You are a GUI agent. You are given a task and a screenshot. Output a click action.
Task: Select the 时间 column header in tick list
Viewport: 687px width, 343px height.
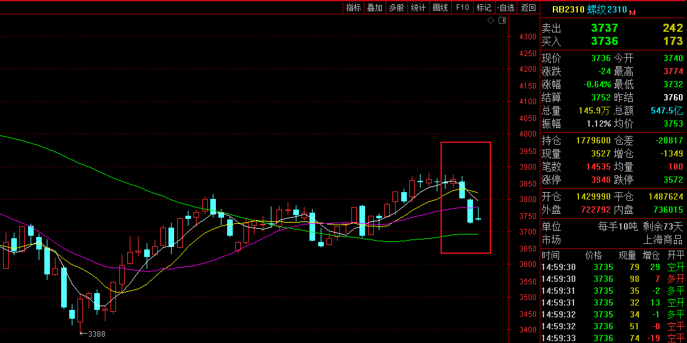(x=550, y=255)
